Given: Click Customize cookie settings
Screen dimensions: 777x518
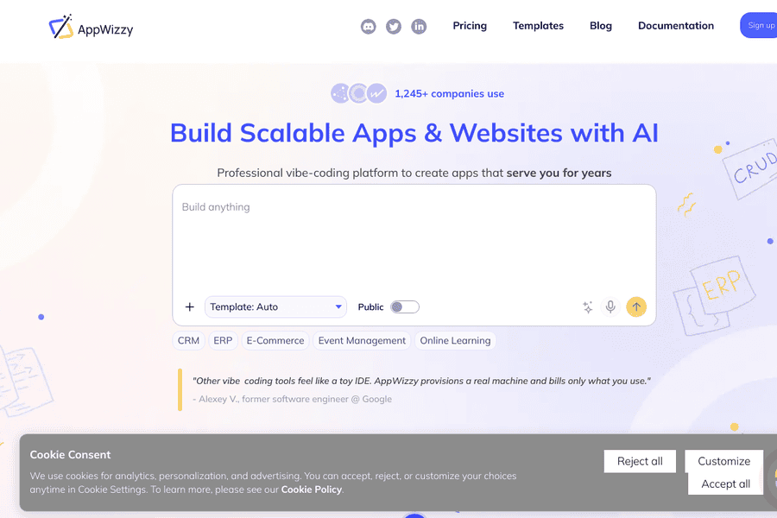Looking at the screenshot, I should (x=723, y=461).
